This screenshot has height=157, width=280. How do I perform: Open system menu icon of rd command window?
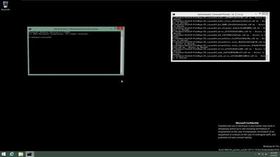coord(174,14)
